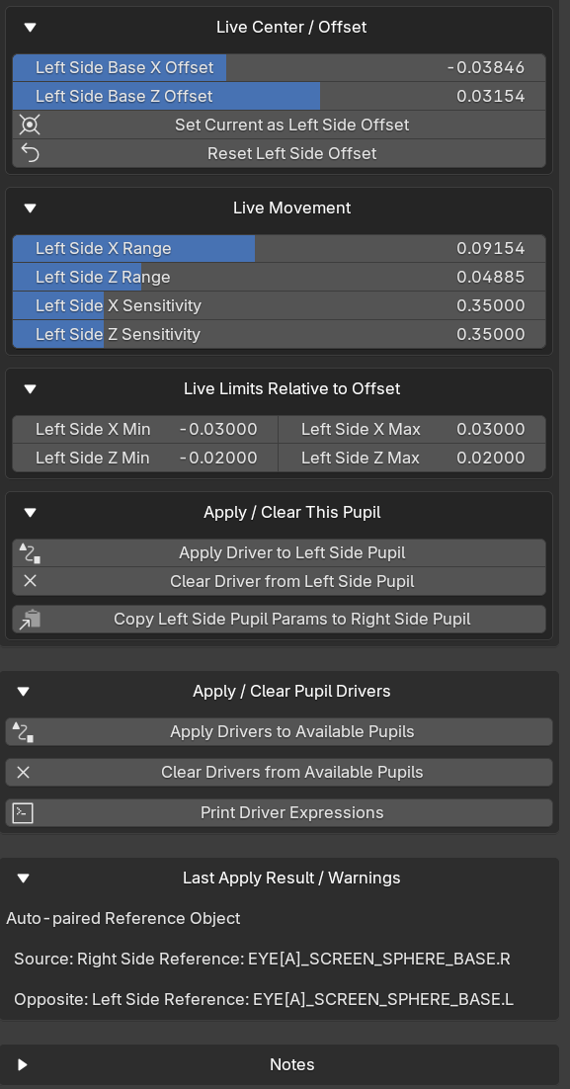The image size is (570, 1089).
Task: Click the console icon on Print Driver Expressions
Action: [23, 812]
